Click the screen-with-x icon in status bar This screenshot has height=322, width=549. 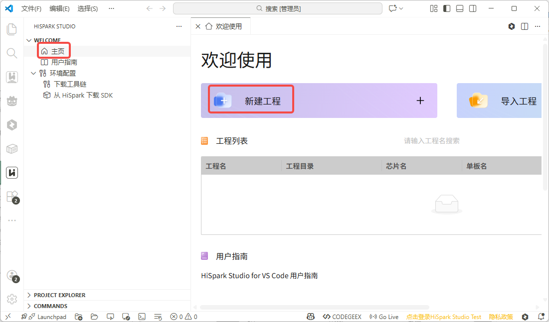point(126,317)
